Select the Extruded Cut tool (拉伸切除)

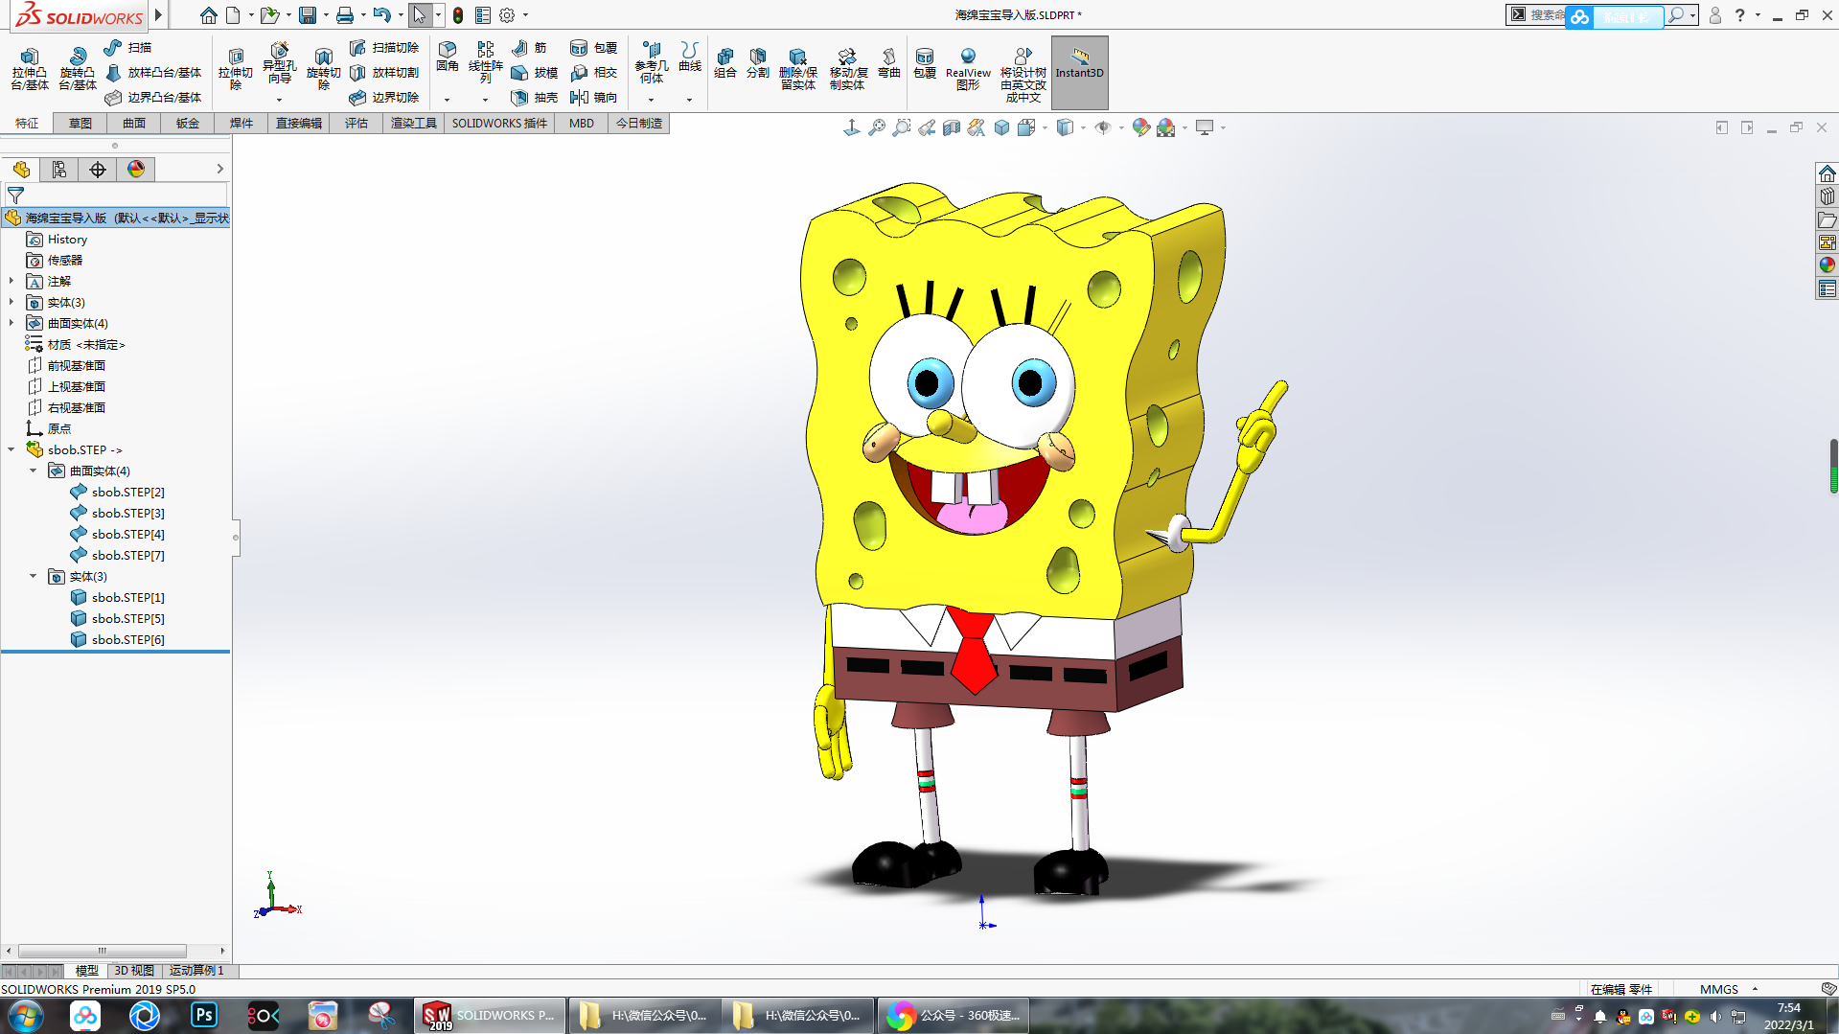[x=235, y=69]
